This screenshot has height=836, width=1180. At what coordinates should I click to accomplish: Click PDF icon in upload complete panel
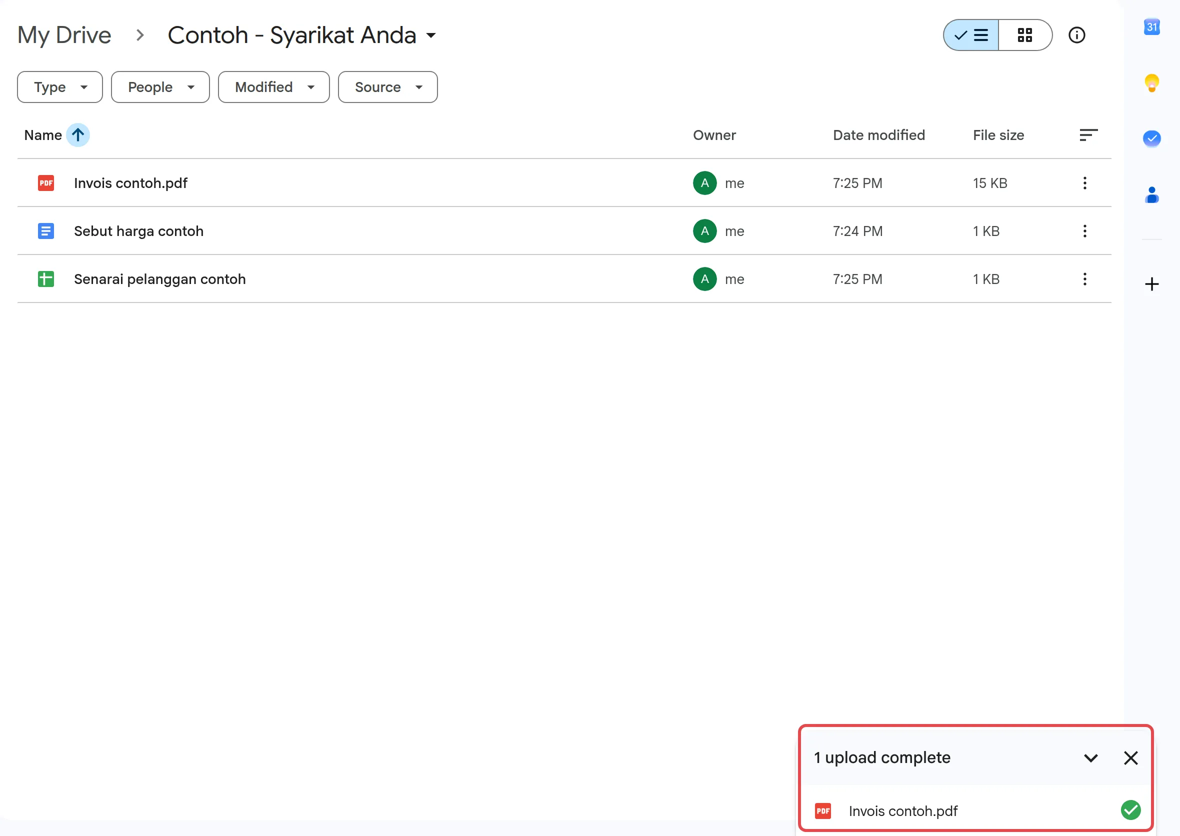click(822, 810)
